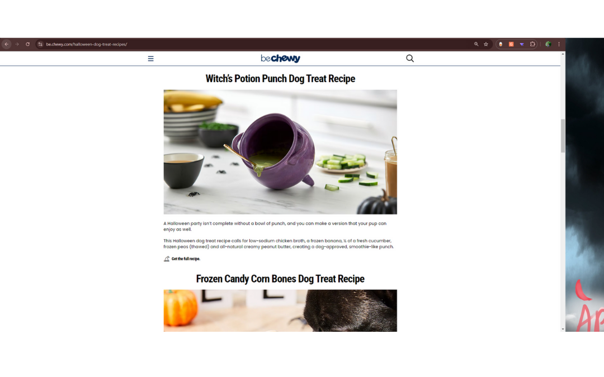
Task: Click the beChewy logo
Action: [280, 58]
